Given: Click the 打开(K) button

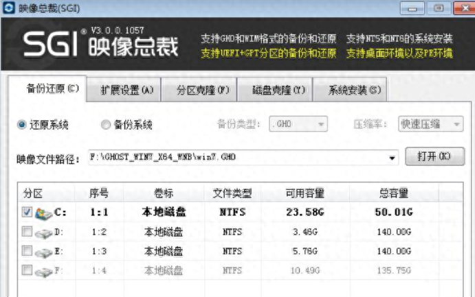Looking at the screenshot, I should (435, 157).
